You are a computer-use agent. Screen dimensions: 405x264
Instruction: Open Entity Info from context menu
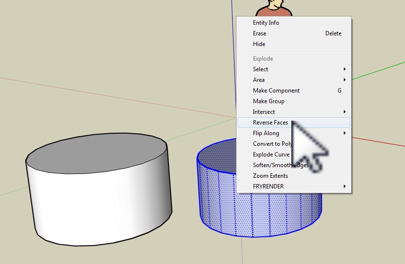point(266,23)
